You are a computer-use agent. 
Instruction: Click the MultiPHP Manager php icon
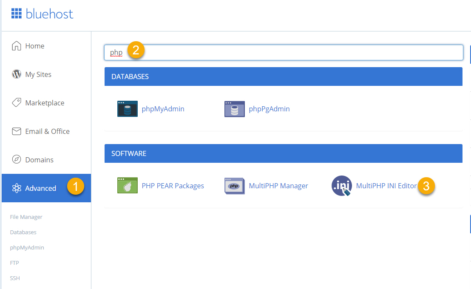point(235,186)
